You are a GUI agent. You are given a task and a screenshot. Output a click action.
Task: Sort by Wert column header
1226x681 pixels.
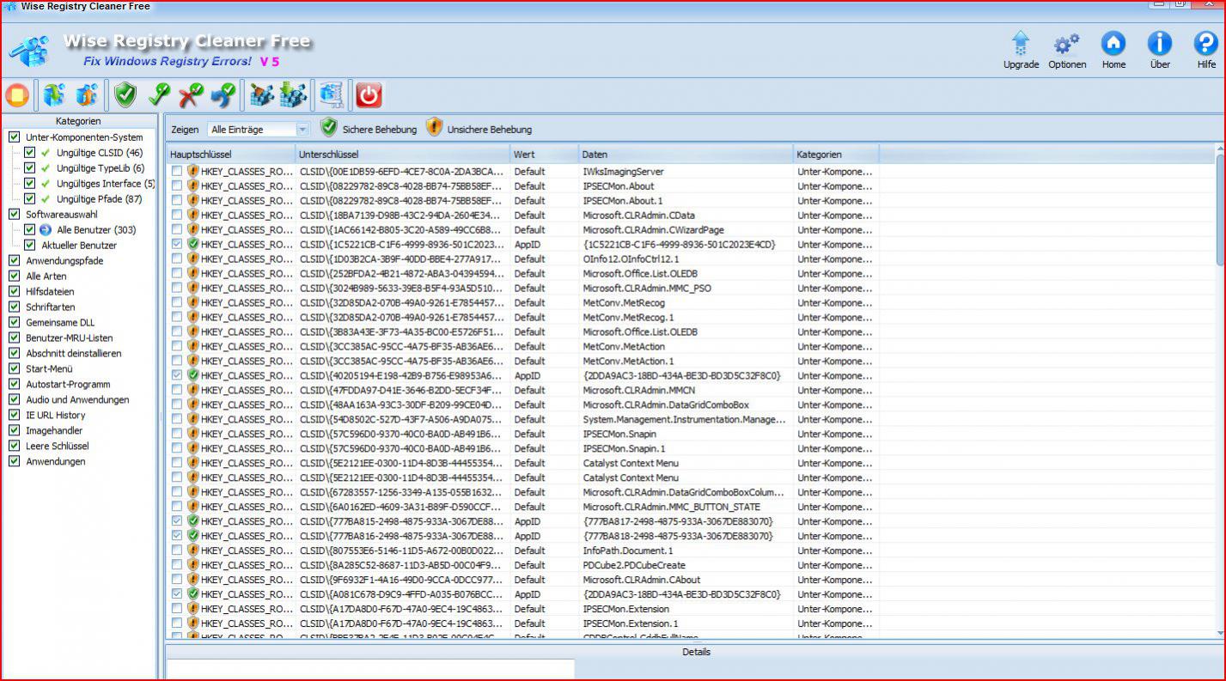(x=544, y=155)
